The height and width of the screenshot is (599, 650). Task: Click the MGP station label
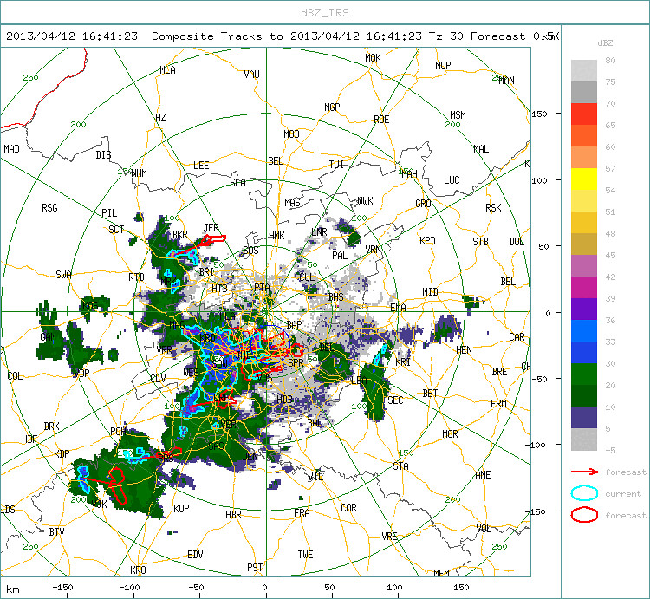pyautogui.click(x=332, y=107)
